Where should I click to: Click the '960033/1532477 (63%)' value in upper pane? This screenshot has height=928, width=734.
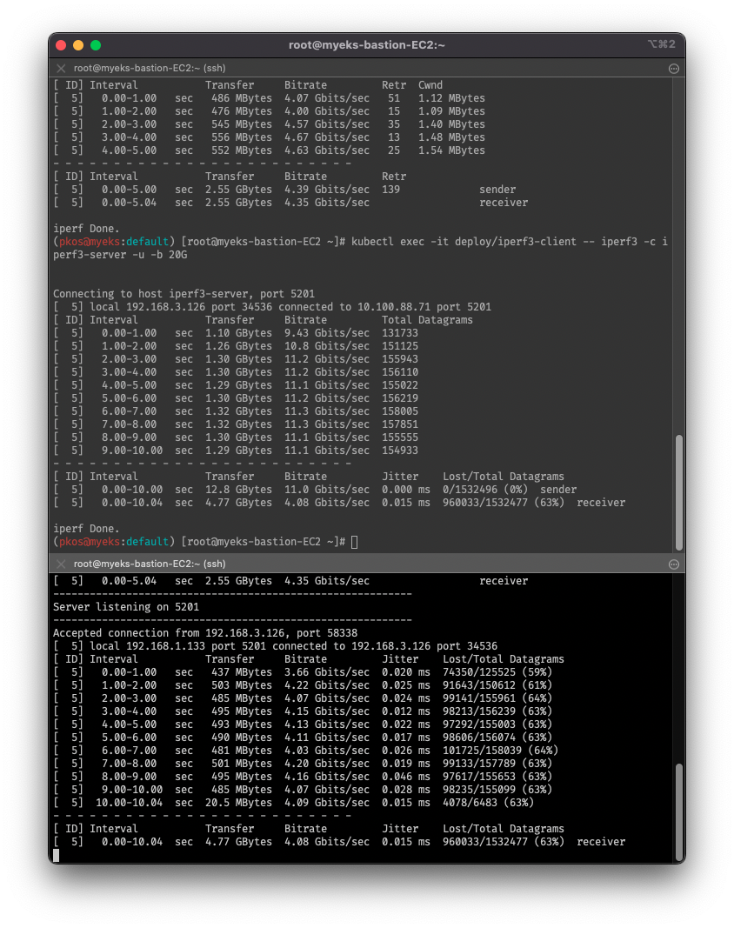[x=504, y=503]
